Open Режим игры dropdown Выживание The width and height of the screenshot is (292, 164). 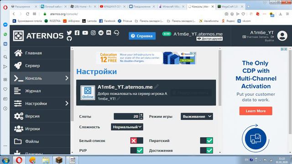point(197,117)
